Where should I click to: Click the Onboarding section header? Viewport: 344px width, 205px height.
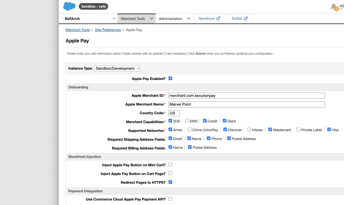coord(205,87)
